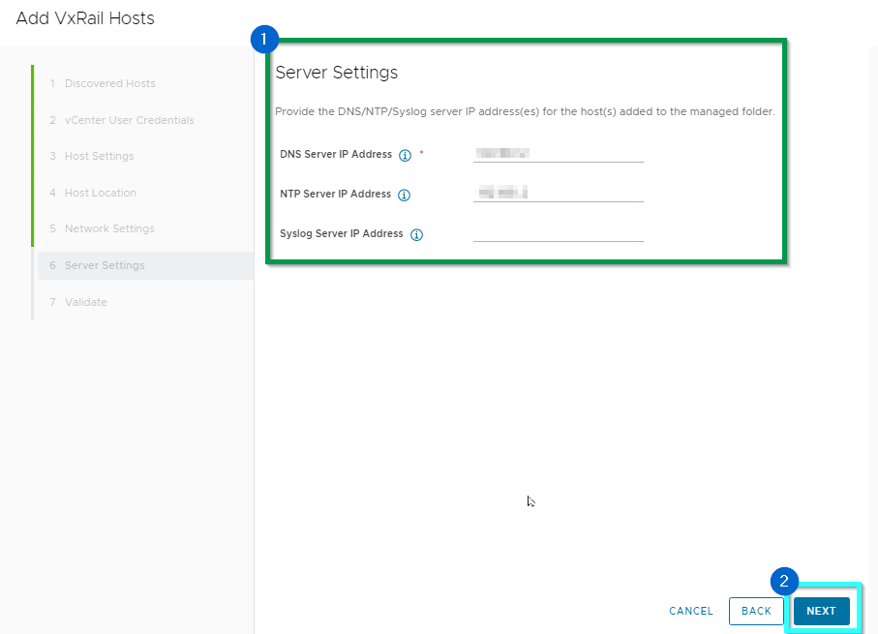The width and height of the screenshot is (878, 634).
Task: Click the Add VxRail Hosts title
Action: click(x=85, y=18)
